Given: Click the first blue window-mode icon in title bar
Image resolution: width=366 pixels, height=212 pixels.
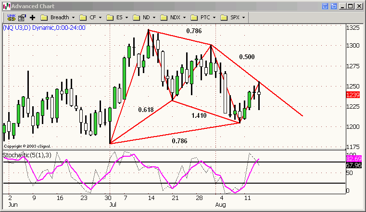Looking at the screenshot, I should tap(325, 6).
